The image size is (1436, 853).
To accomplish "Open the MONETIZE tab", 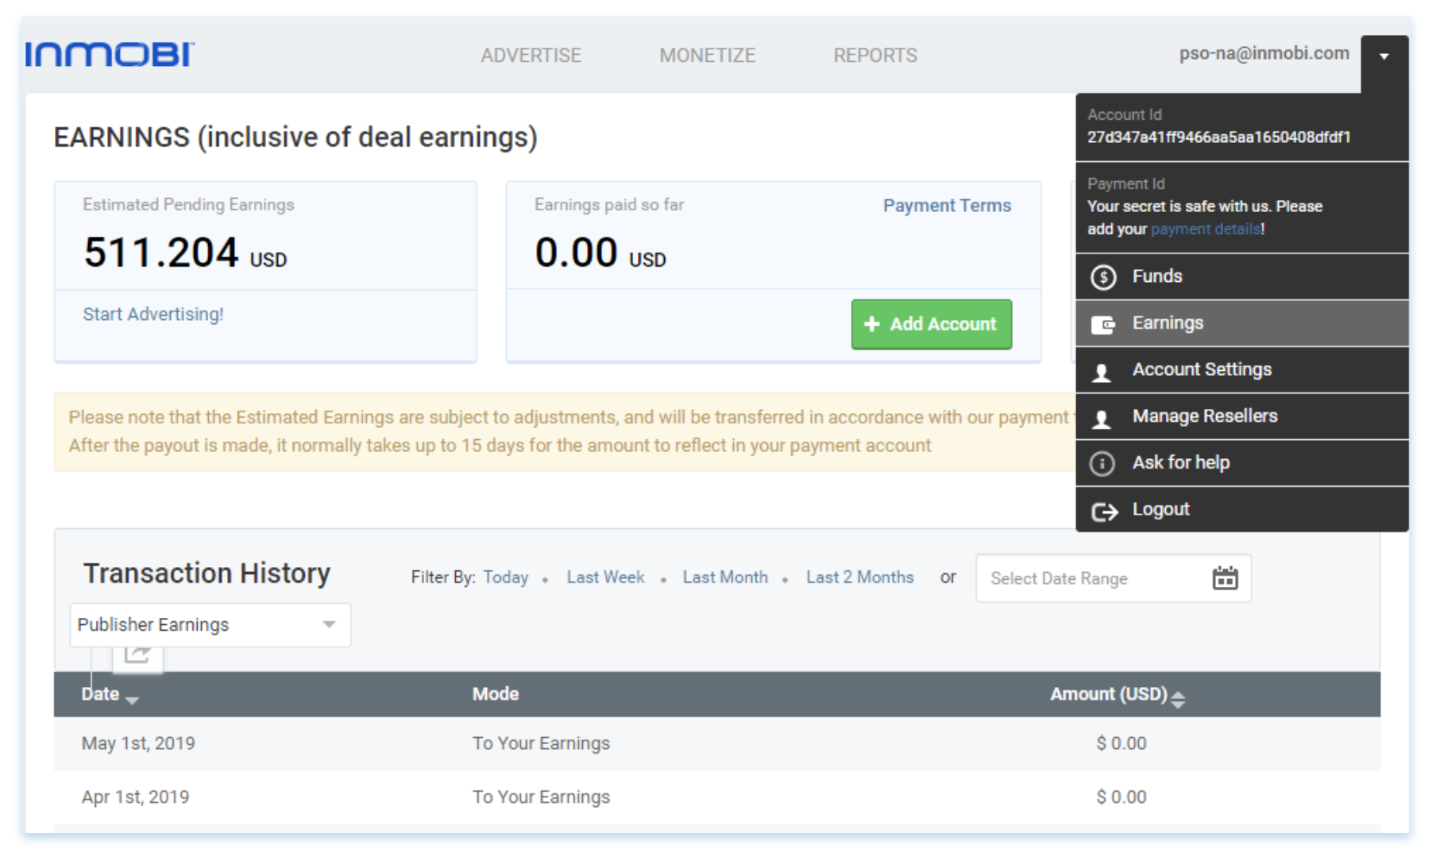I will click(x=707, y=56).
